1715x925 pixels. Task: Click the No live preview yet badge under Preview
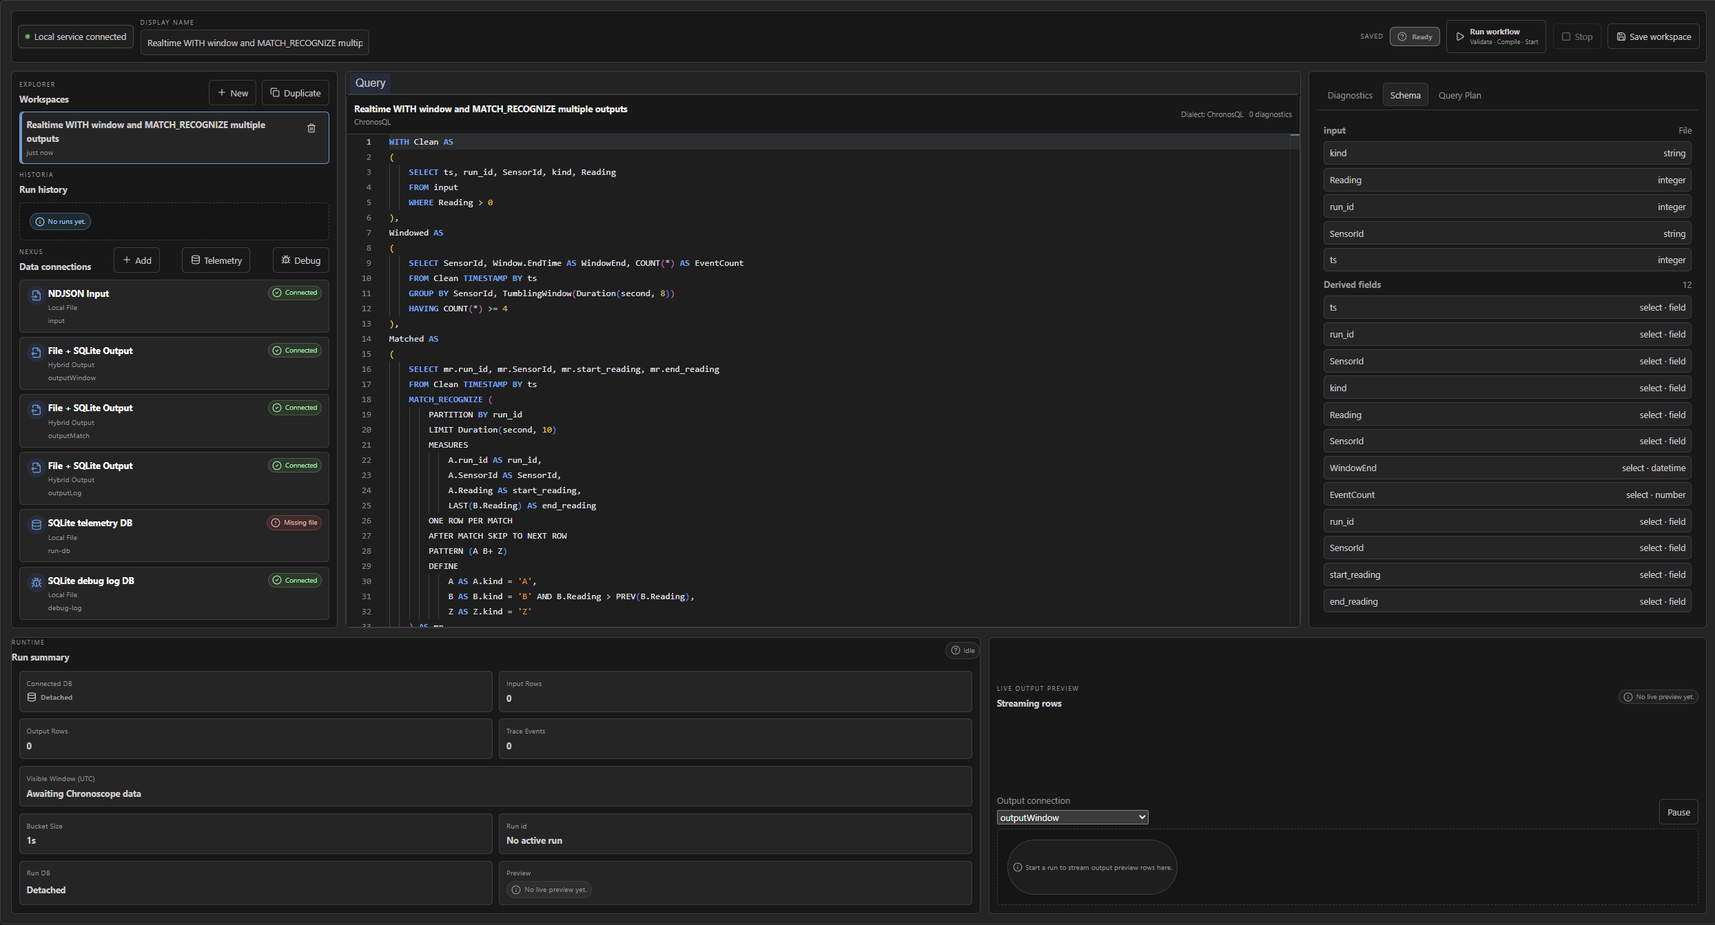pos(549,890)
